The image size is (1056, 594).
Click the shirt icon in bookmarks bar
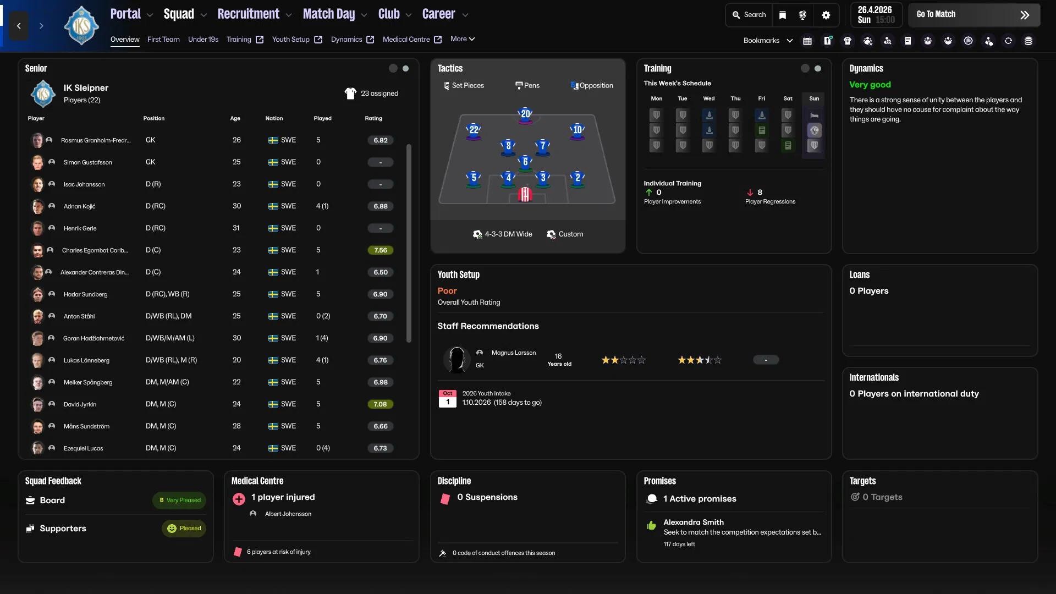[x=848, y=41]
